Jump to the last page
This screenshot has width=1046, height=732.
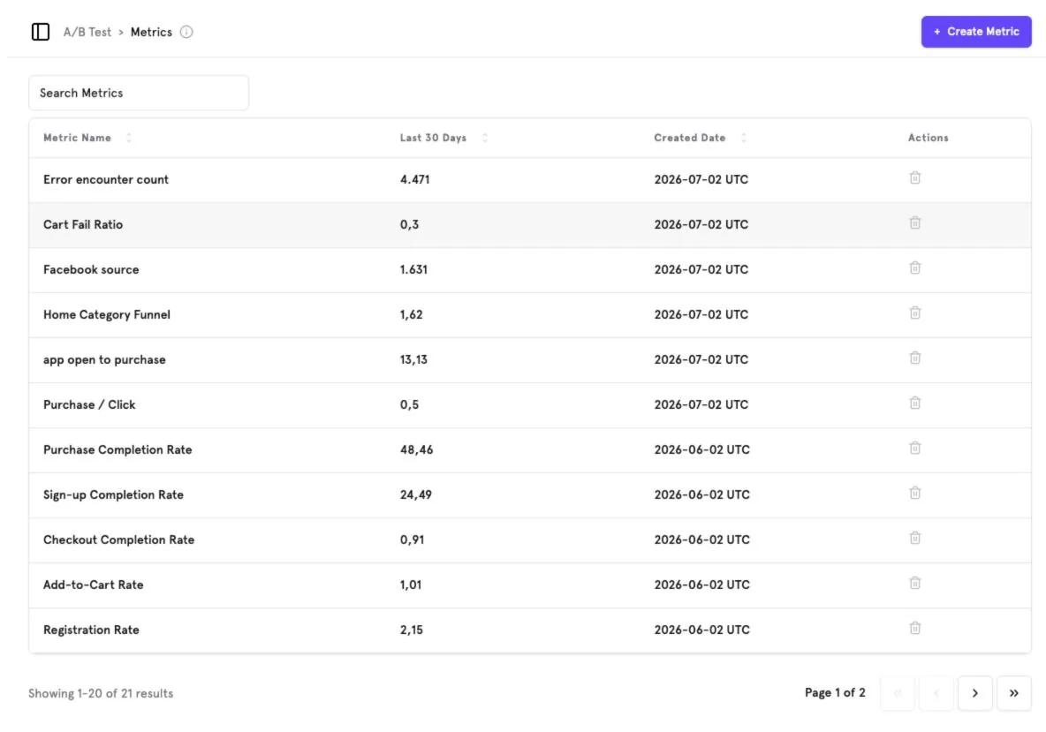click(1014, 693)
